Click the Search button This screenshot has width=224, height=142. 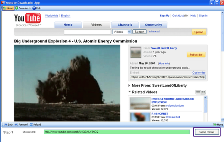click(139, 32)
